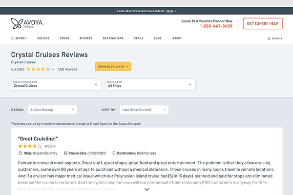Click the search magnifier icon
Image resolution: width=293 pixels, height=195 pixels.
(12, 38)
